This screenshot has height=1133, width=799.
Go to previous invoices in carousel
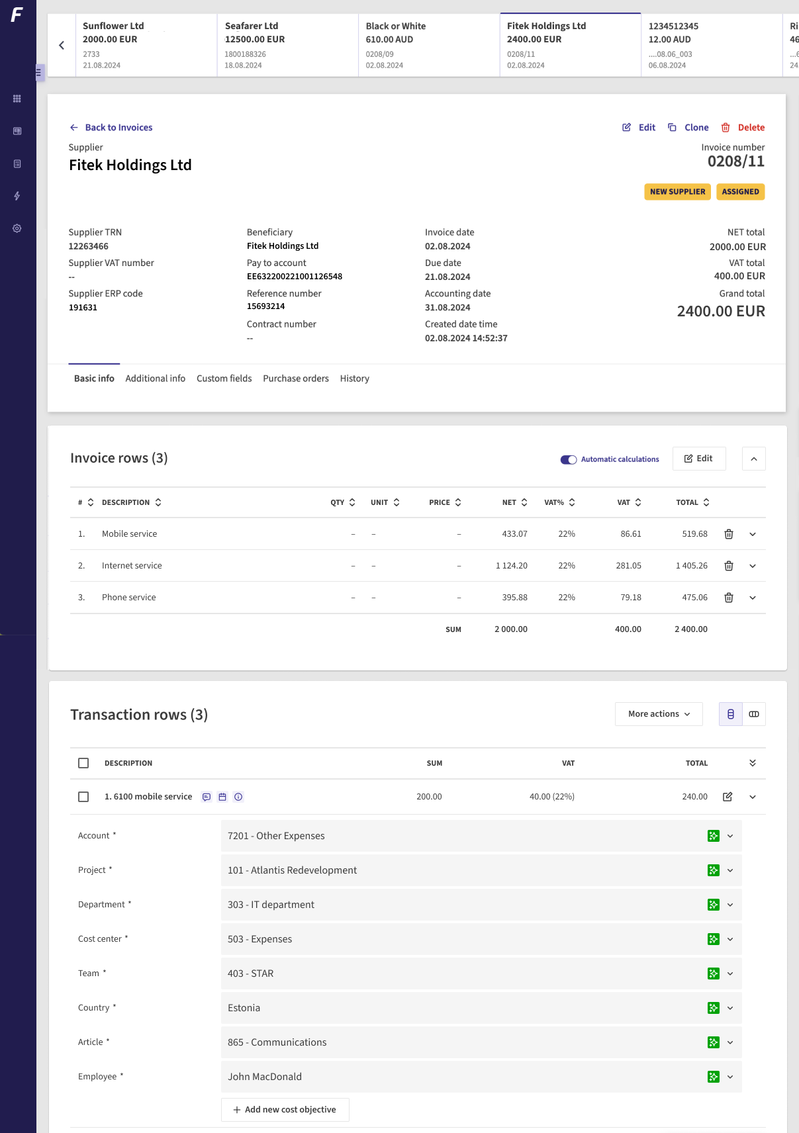tap(62, 45)
